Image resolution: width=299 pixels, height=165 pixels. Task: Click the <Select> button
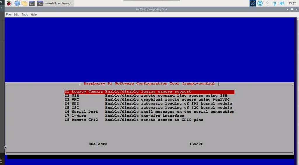(98, 144)
